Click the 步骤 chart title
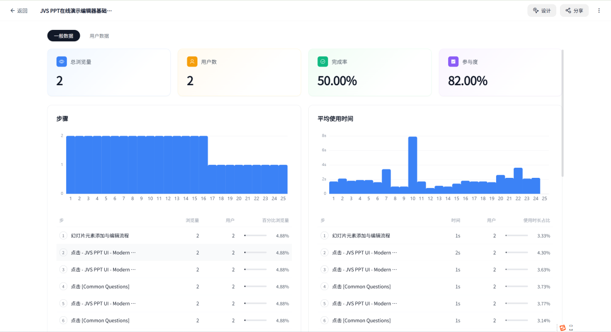611x332 pixels. pos(62,119)
